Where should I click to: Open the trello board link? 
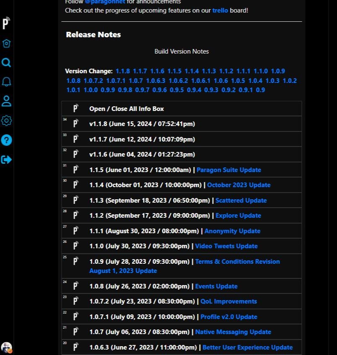[220, 10]
